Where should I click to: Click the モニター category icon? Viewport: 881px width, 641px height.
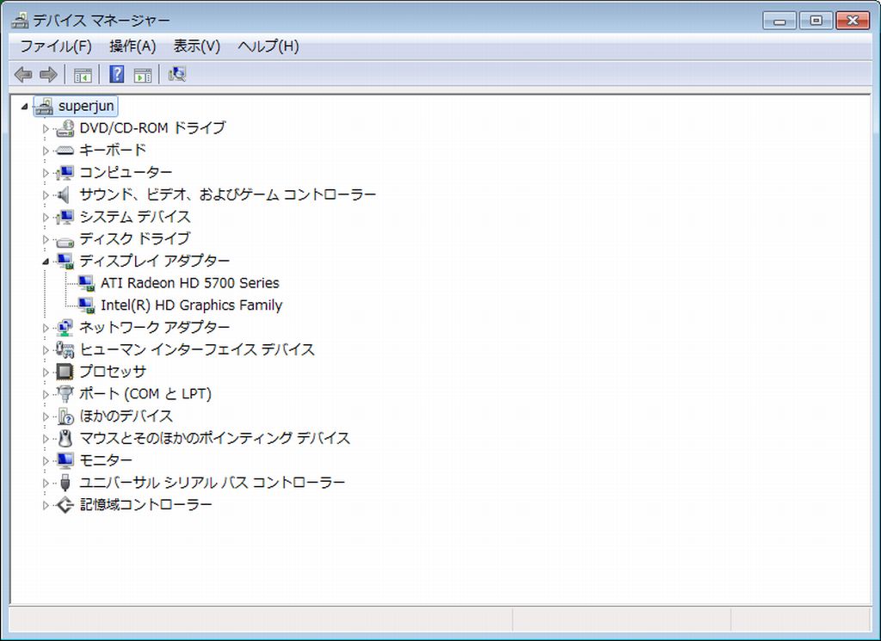(x=65, y=460)
